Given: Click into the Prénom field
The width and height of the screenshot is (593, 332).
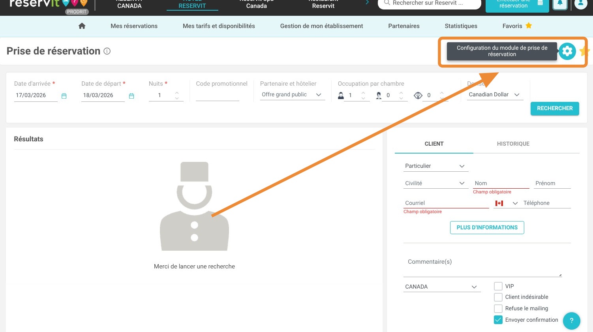Looking at the screenshot, I should coord(553,184).
